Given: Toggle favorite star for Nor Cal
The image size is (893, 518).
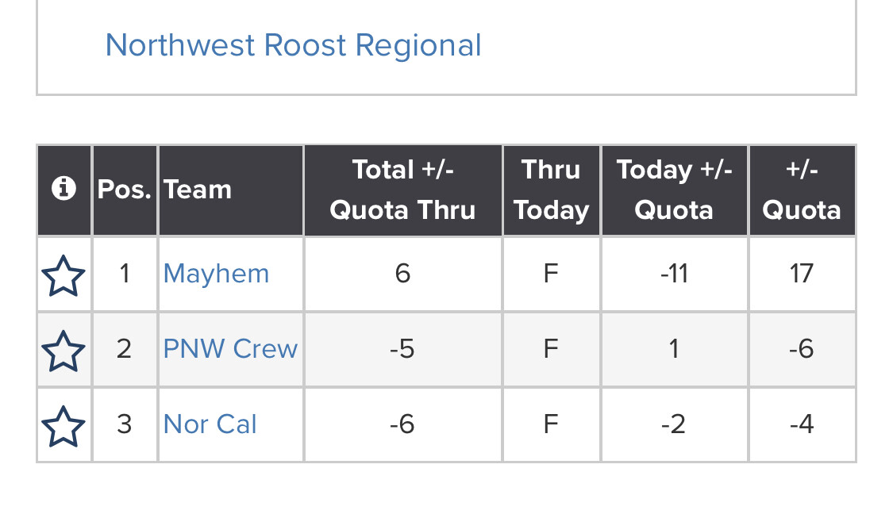Looking at the screenshot, I should coord(64,425).
